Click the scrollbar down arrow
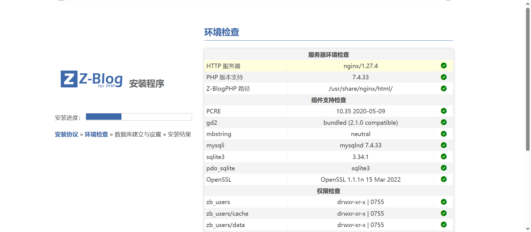 528,229
